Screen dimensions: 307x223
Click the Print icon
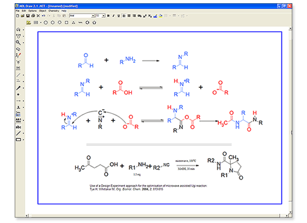(33, 16)
